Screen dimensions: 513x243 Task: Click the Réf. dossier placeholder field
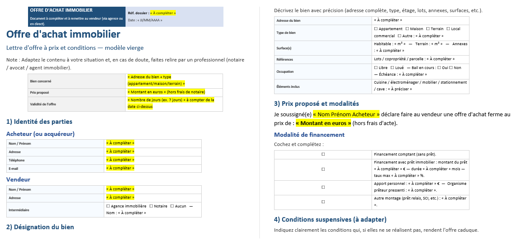pos(163,13)
